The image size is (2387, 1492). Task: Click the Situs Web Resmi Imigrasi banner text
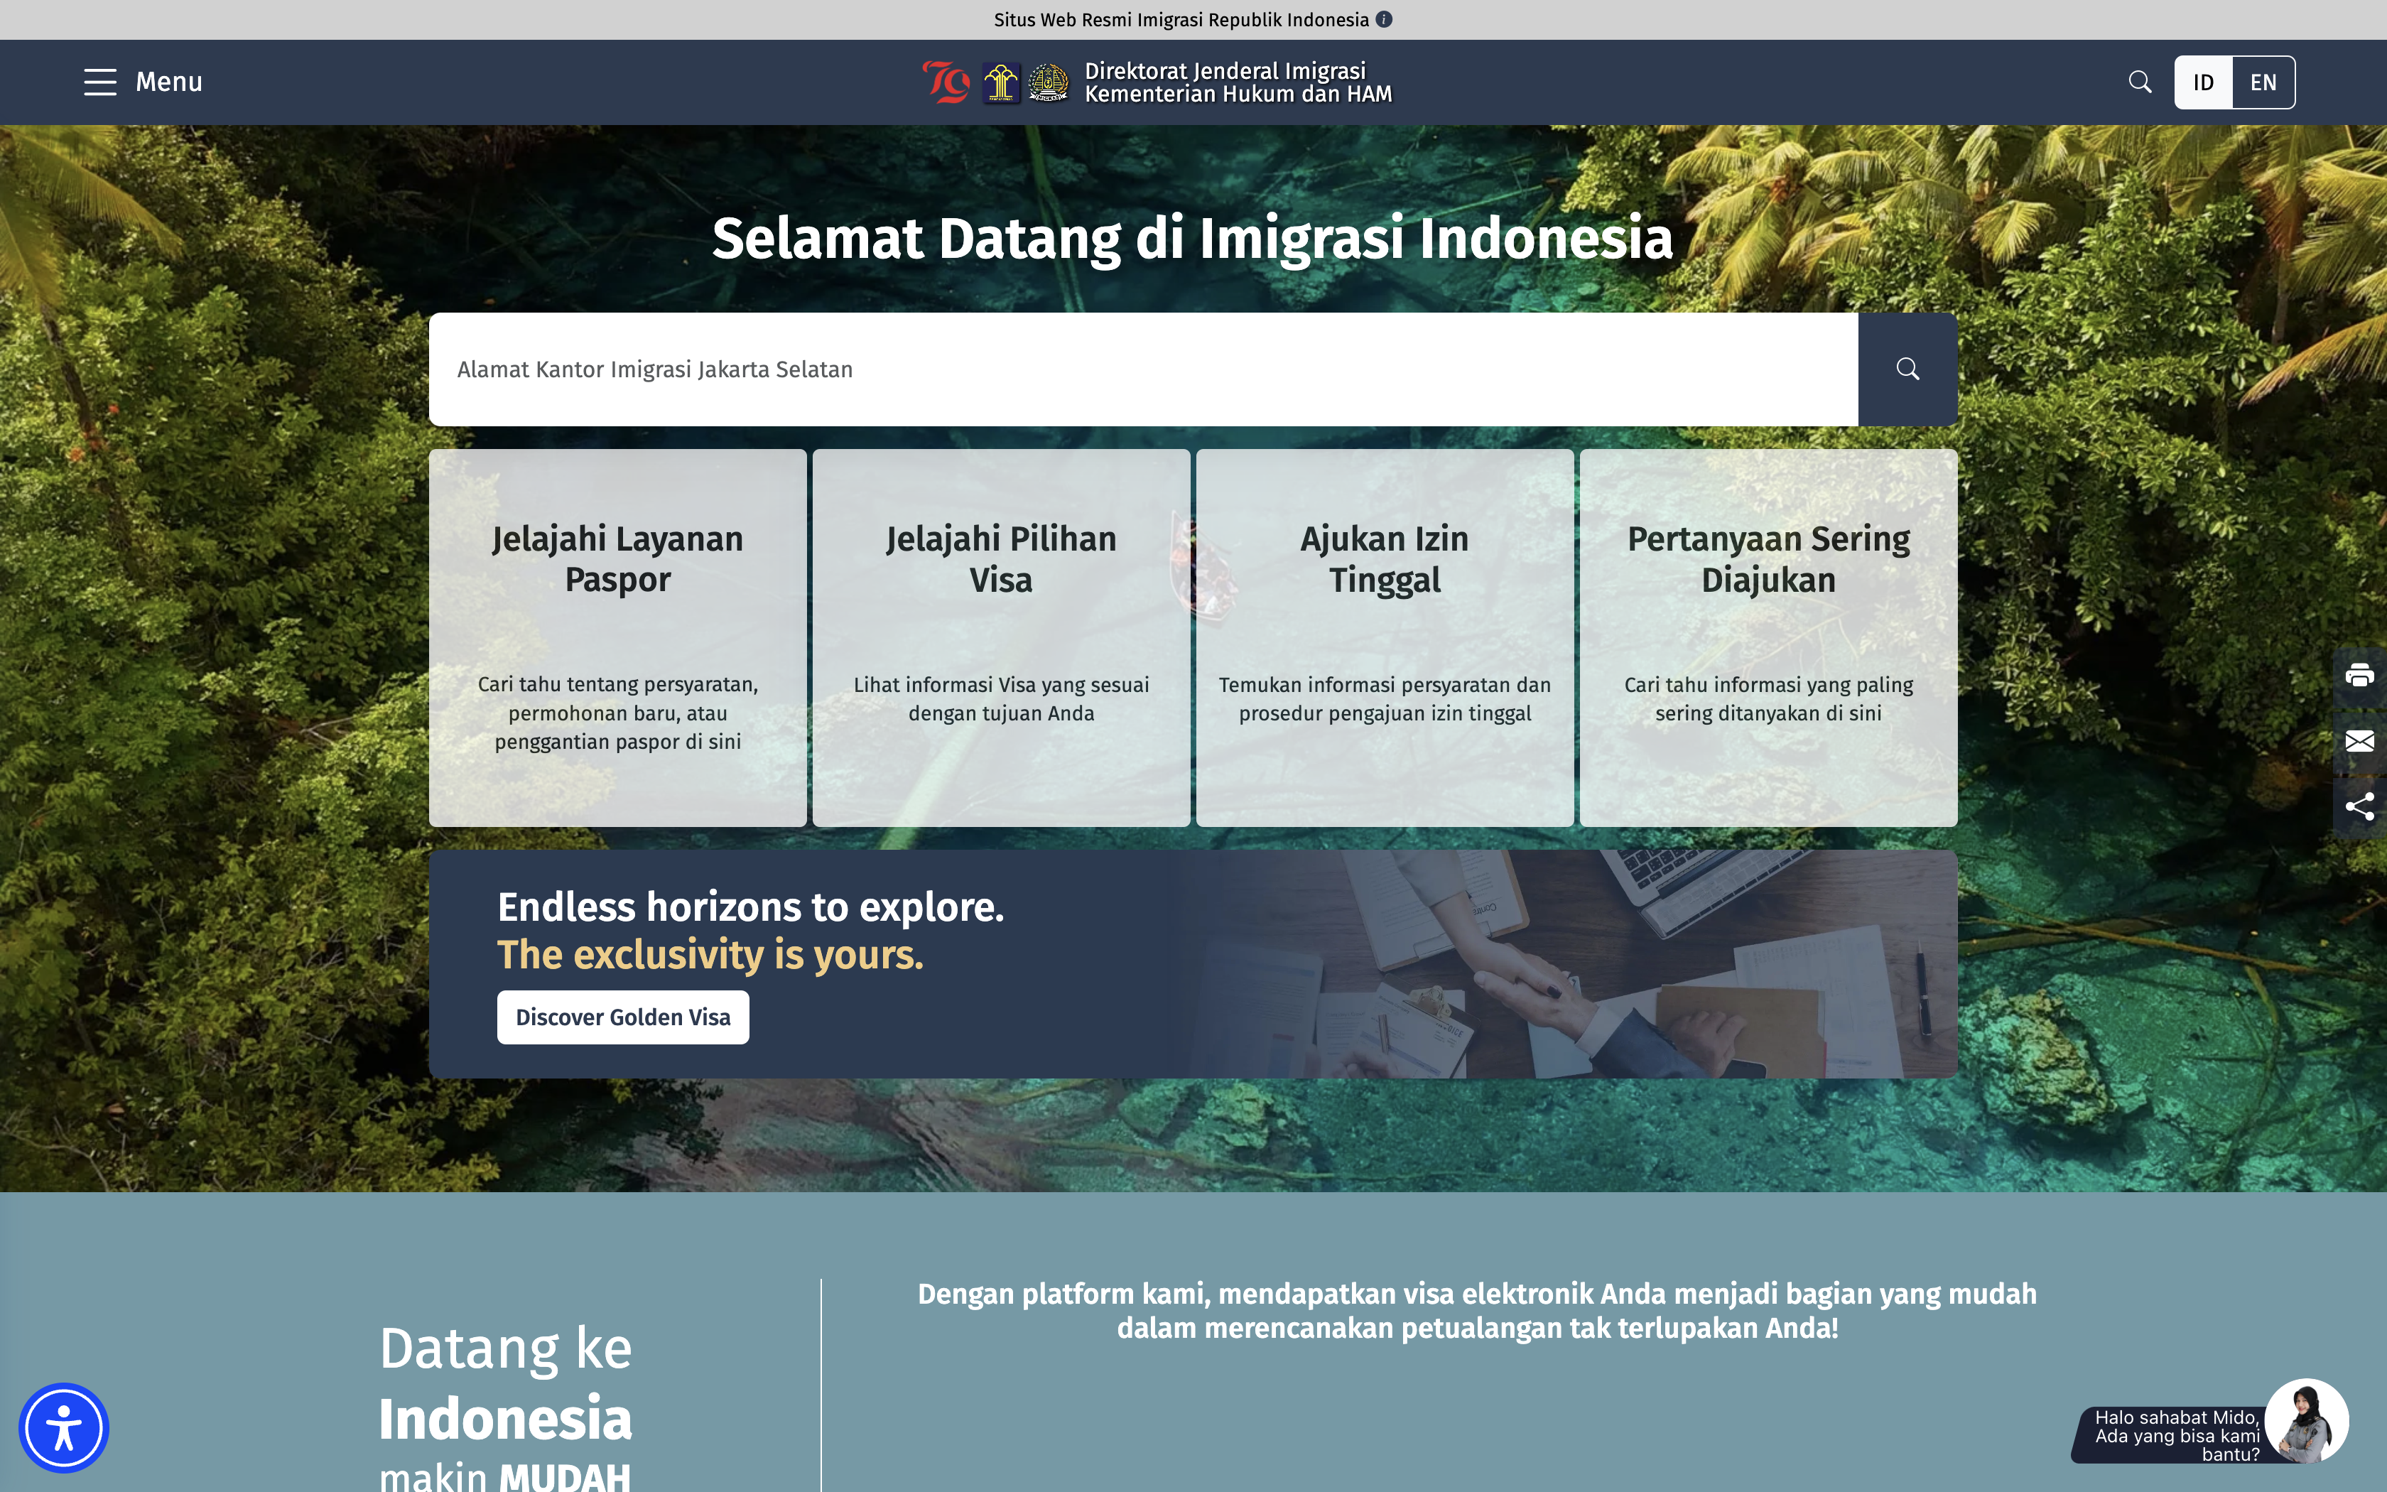pyautogui.click(x=1181, y=20)
